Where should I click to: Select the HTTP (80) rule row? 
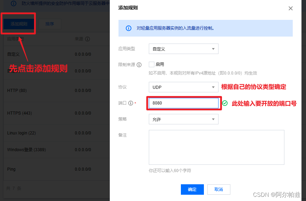tap(56, 91)
